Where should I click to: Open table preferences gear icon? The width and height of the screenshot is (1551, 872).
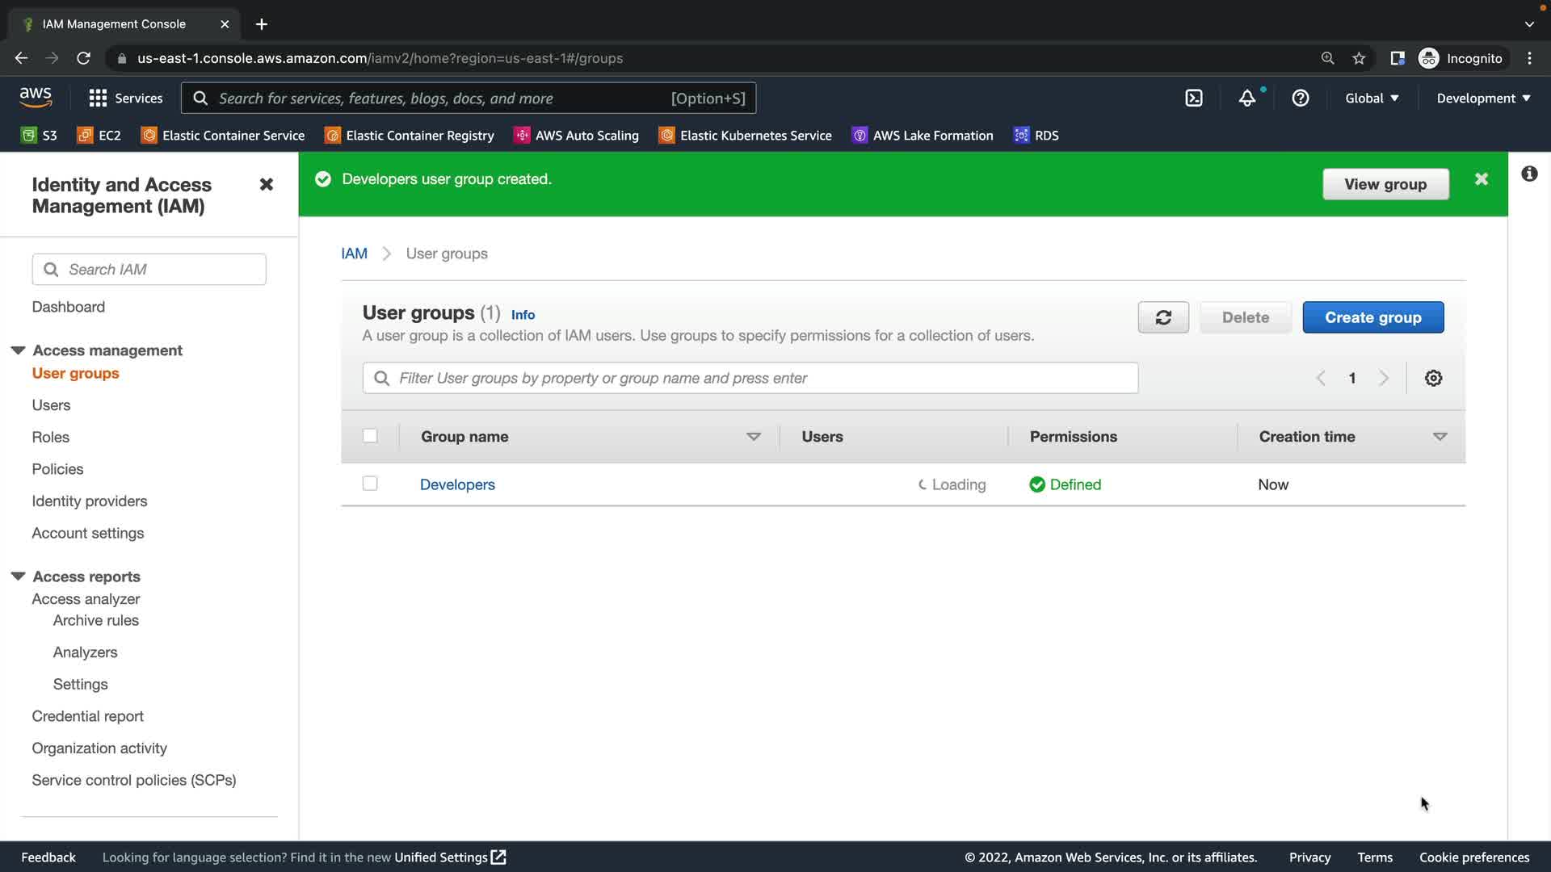1432,378
